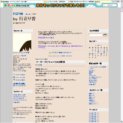Open recent article ピーちゃん
This screenshot has width=123, height=123.
(92, 70)
